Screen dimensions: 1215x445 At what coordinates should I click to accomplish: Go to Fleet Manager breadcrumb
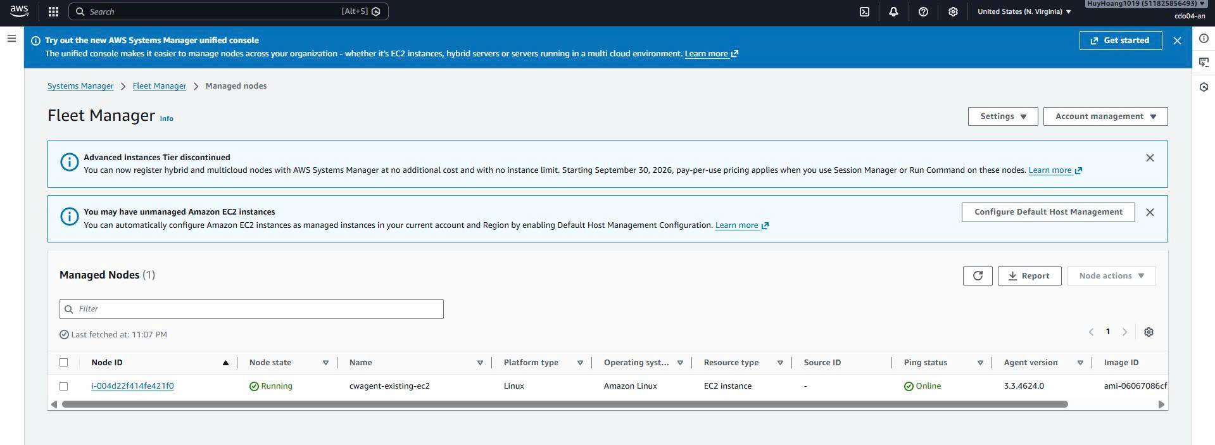(x=160, y=86)
